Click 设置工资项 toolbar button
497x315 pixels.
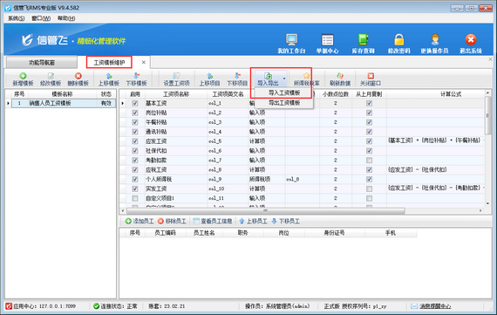click(x=176, y=79)
